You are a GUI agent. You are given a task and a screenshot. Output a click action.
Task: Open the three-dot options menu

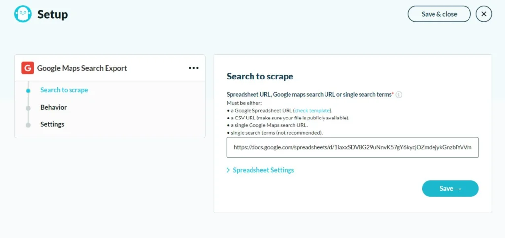(x=193, y=68)
